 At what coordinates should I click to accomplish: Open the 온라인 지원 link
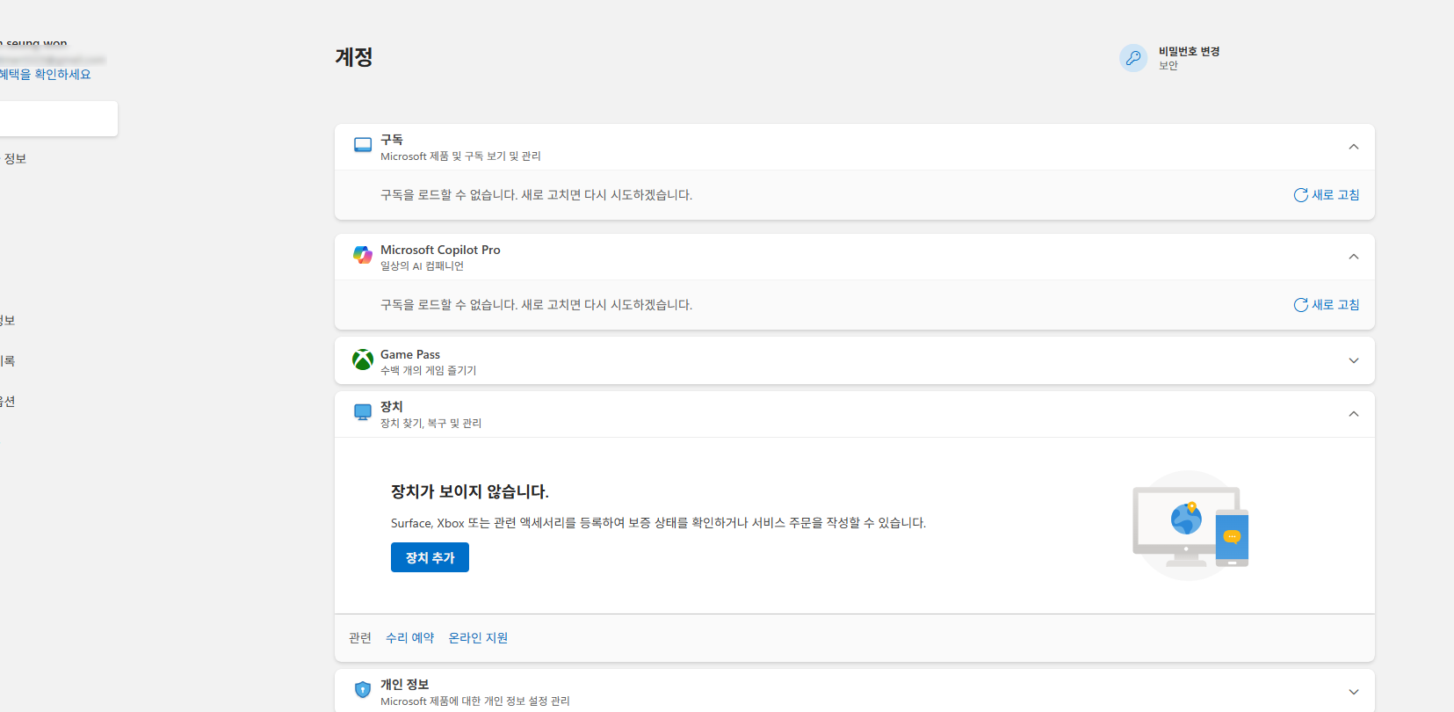pyautogui.click(x=478, y=638)
